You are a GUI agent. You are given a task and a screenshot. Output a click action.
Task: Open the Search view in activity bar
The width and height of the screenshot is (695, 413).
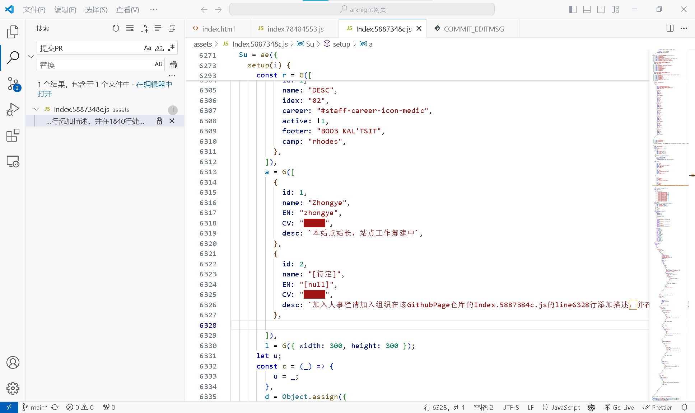(13, 57)
